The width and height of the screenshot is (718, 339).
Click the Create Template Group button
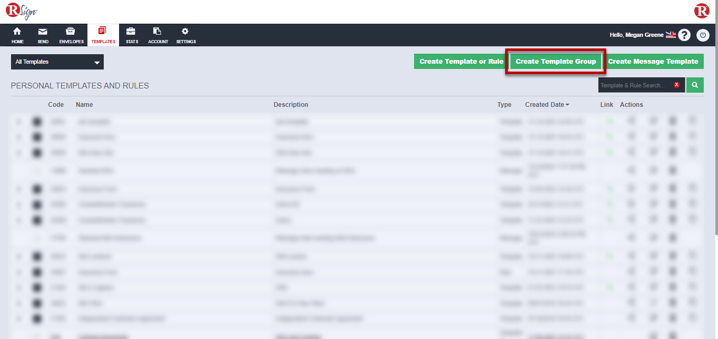pos(555,61)
